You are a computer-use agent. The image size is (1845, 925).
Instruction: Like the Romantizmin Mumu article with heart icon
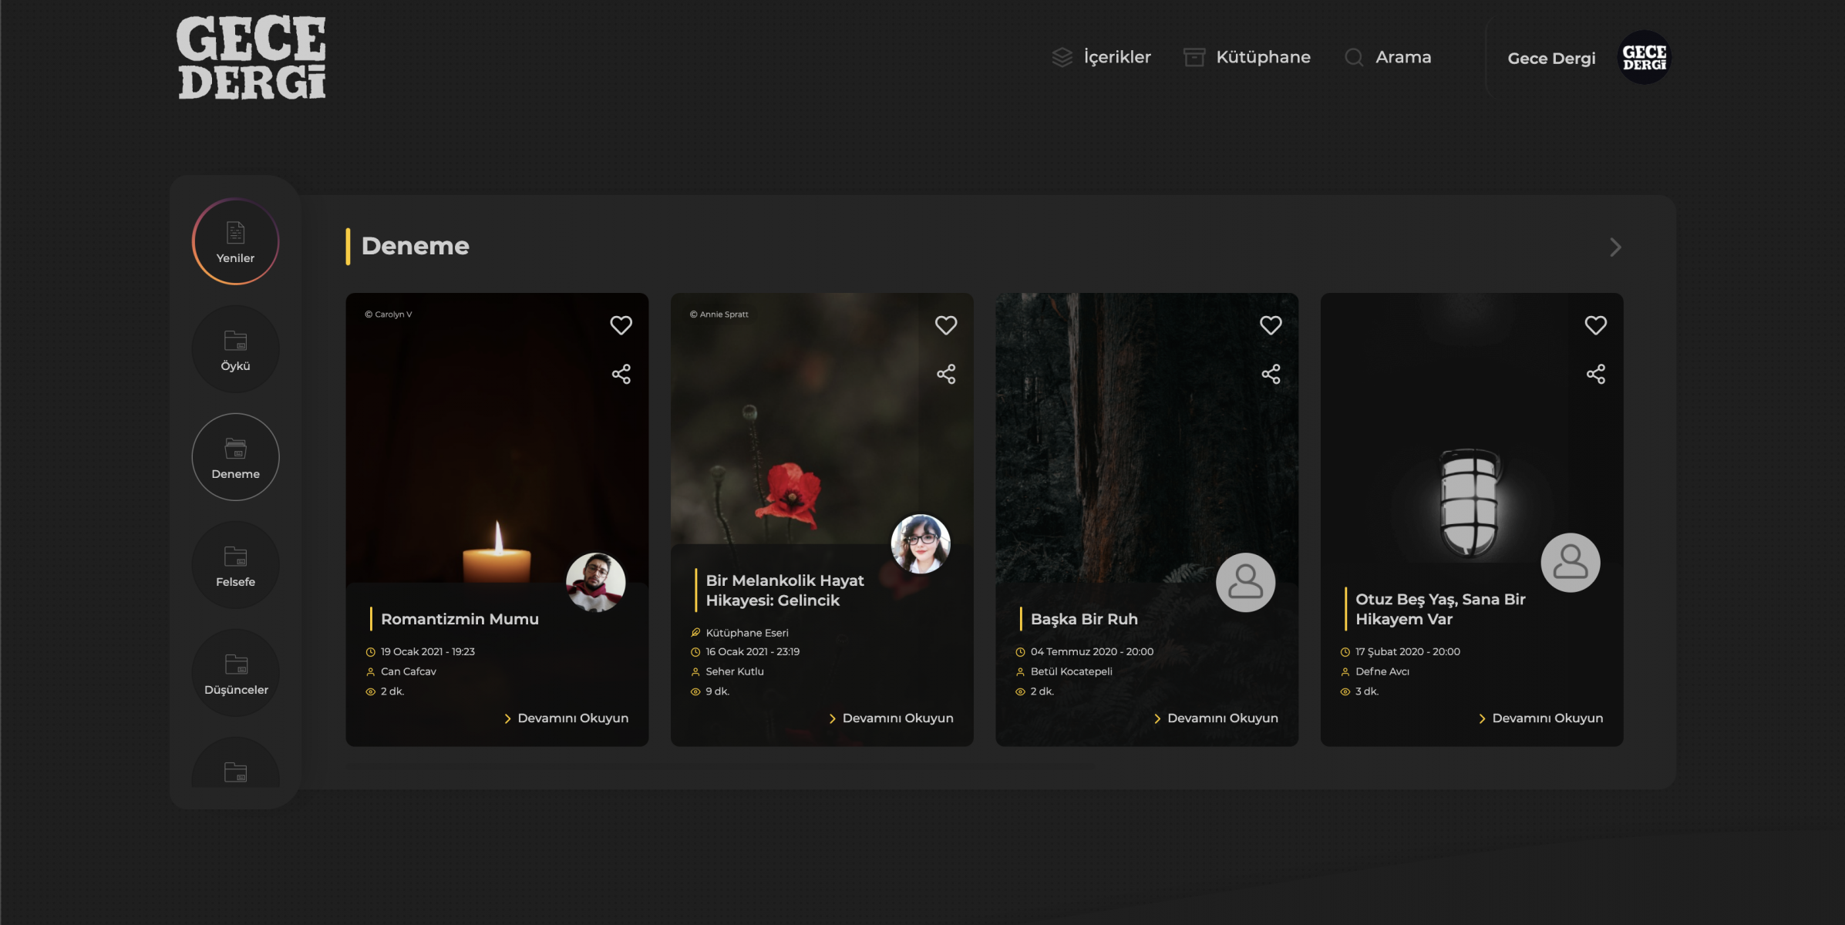[x=621, y=325]
